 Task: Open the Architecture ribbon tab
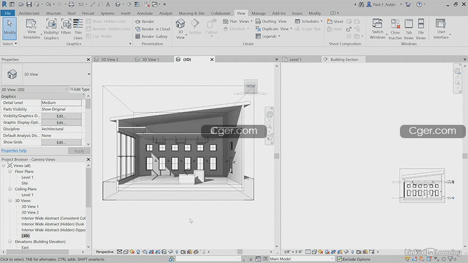[x=29, y=13]
